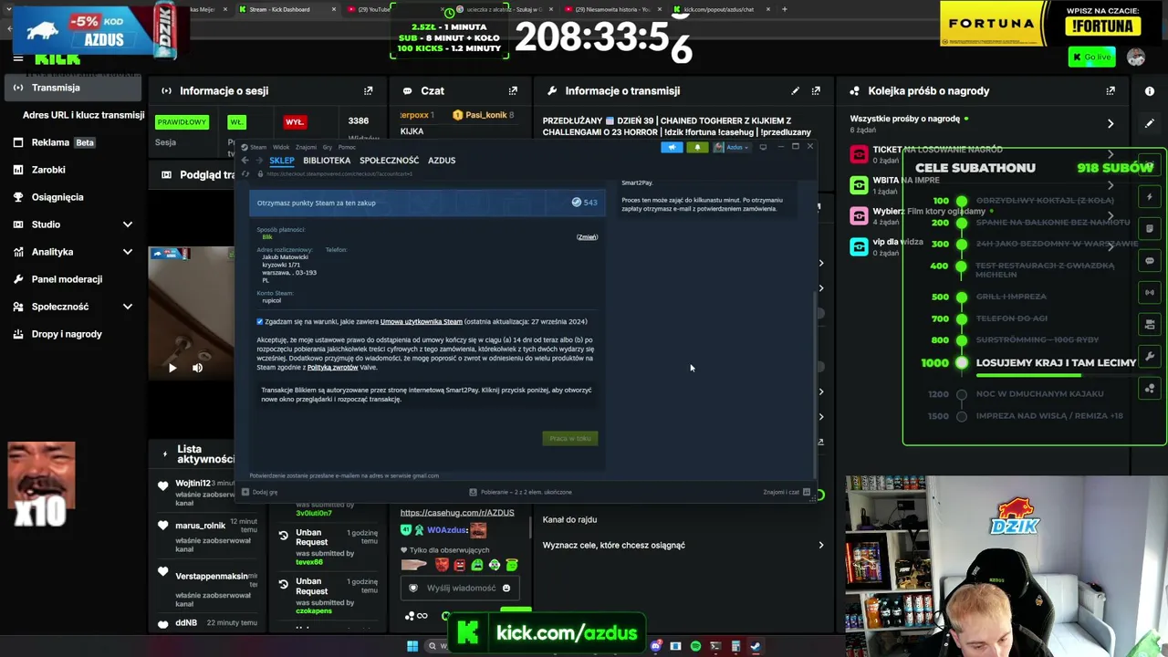Pop out the Informacje o transmisji panel
Image resolution: width=1168 pixels, height=657 pixels.
[x=816, y=91]
